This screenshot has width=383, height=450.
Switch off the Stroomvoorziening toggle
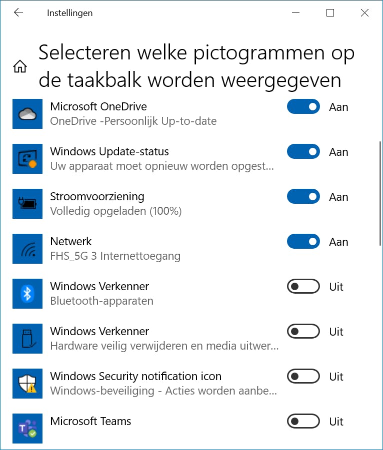click(303, 197)
